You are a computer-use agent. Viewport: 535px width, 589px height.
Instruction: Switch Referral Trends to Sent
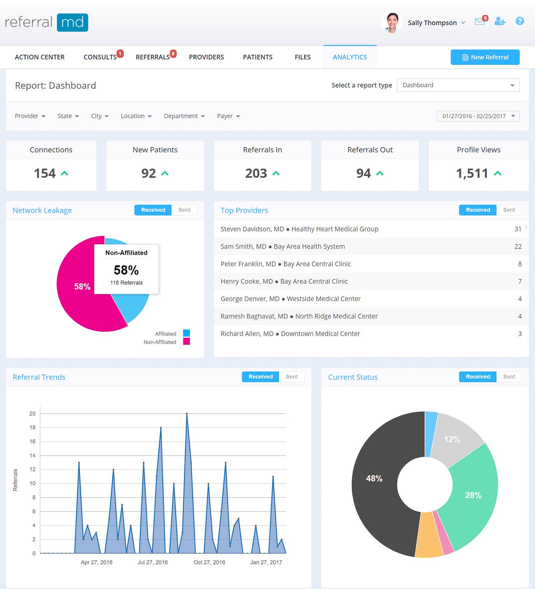292,377
